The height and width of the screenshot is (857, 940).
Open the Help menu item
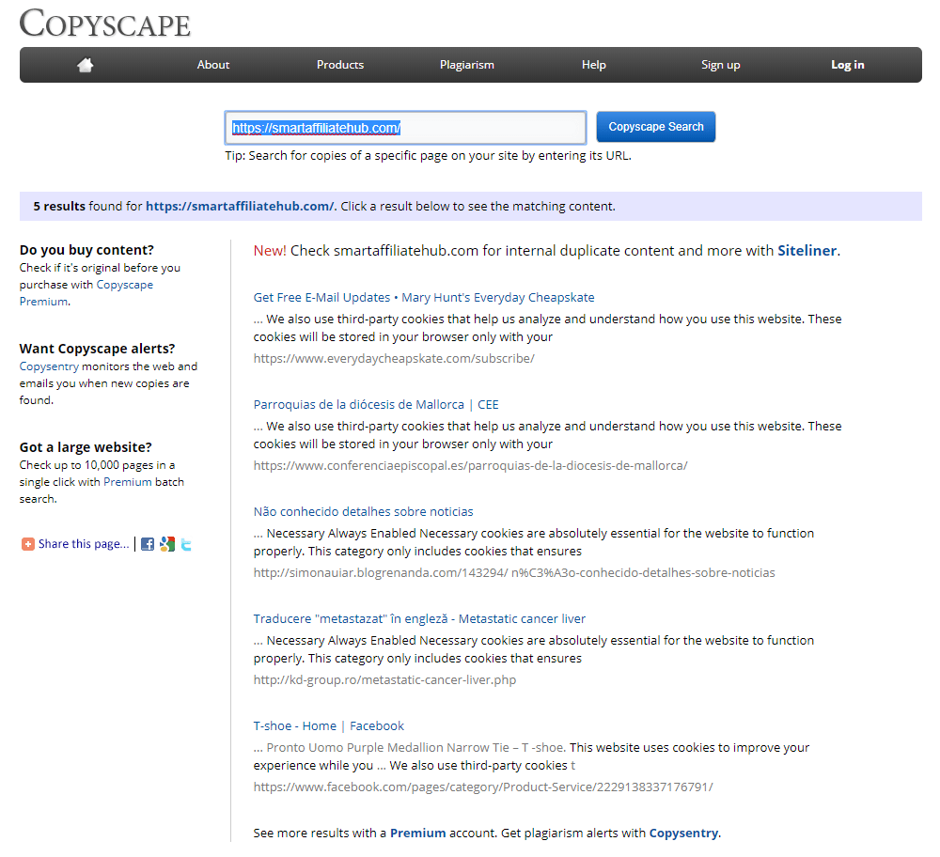coord(593,65)
